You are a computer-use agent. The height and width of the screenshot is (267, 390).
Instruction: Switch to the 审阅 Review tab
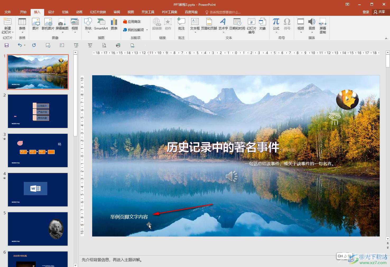(117, 12)
